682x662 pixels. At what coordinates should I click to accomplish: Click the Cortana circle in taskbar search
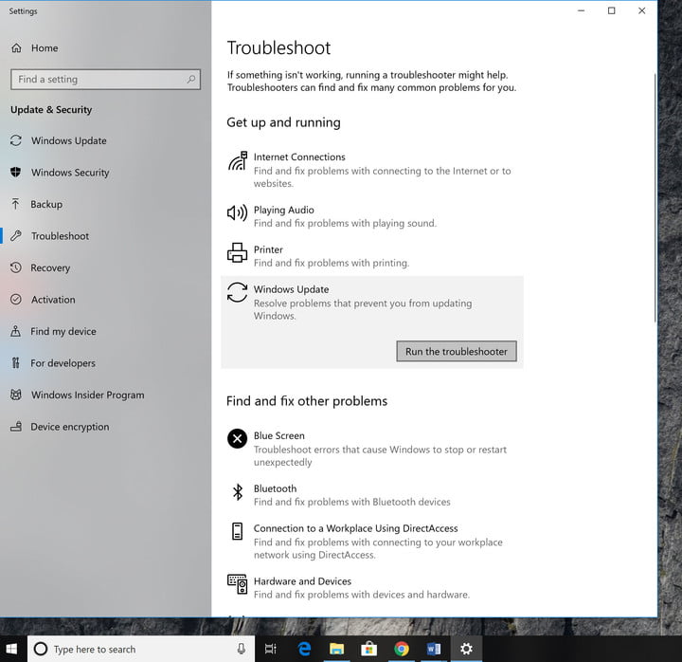(41, 649)
